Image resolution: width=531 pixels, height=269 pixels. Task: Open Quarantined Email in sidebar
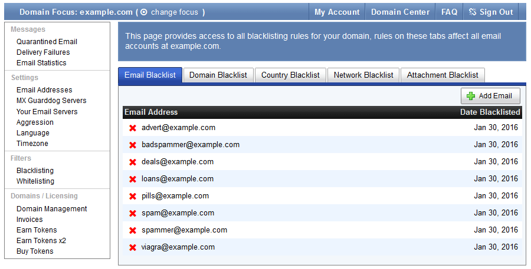coord(47,42)
